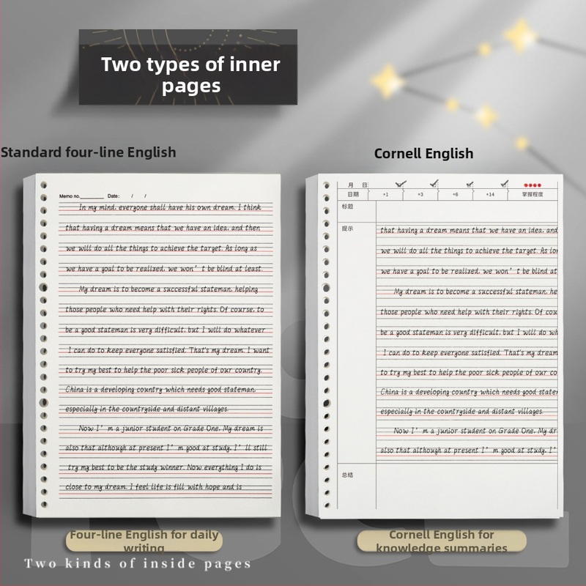Image resolution: width=586 pixels, height=586 pixels.
Task: Click 'we will do all the things' on Cornell page
Action: coord(469,251)
